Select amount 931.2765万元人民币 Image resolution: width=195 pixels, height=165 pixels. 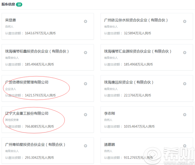(x=138, y=157)
